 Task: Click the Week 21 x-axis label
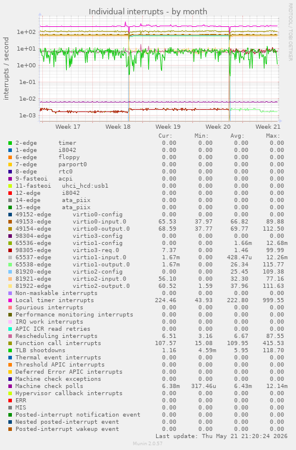click(x=268, y=126)
